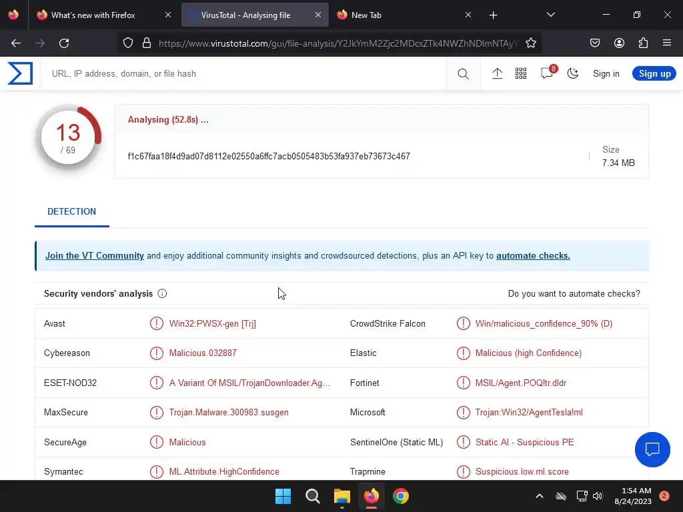Click warning icon next to Microsoft detection

(x=463, y=412)
